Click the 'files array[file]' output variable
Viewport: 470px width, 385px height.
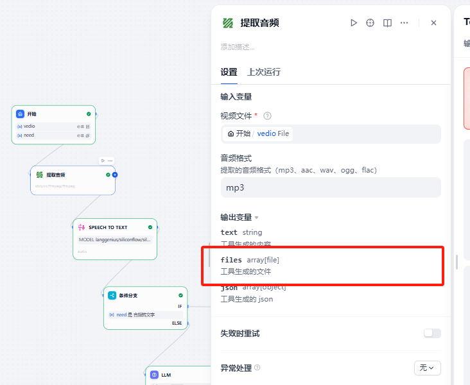250,260
